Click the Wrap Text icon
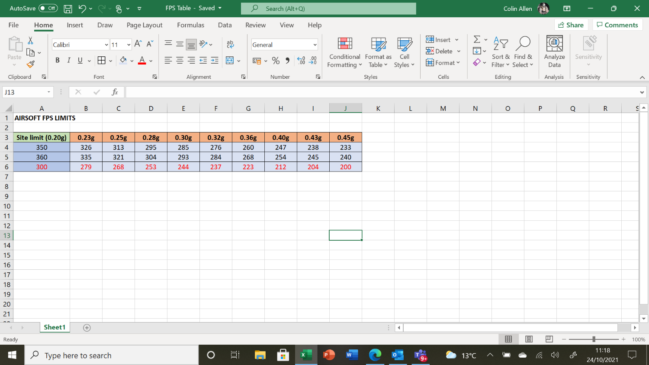The height and width of the screenshot is (365, 649). (x=230, y=44)
